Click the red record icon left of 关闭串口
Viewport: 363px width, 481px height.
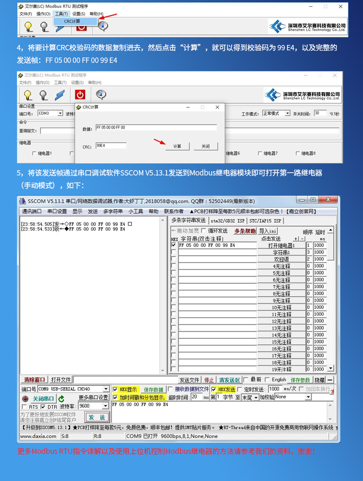point(25,399)
